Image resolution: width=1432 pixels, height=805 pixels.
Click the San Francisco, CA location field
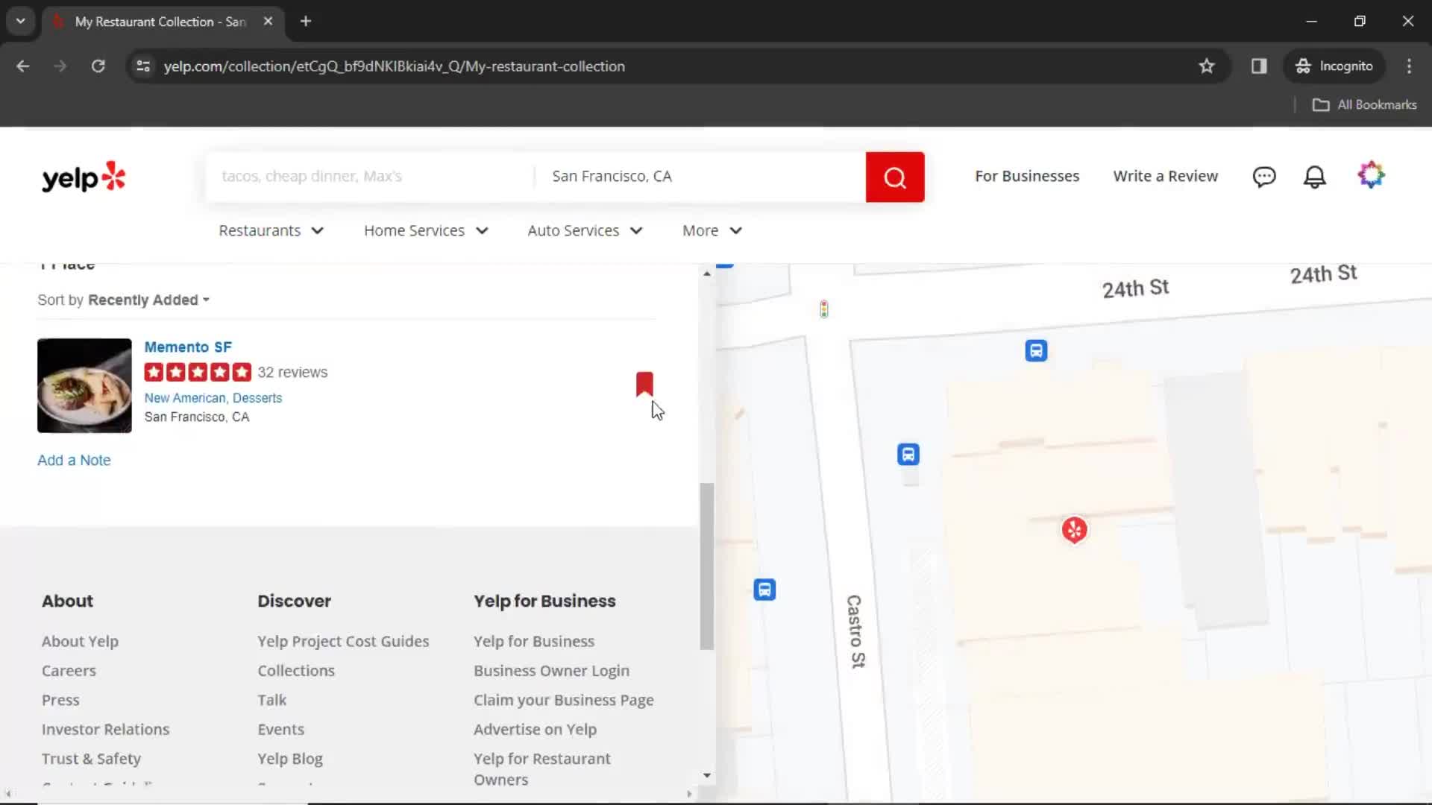(x=700, y=177)
